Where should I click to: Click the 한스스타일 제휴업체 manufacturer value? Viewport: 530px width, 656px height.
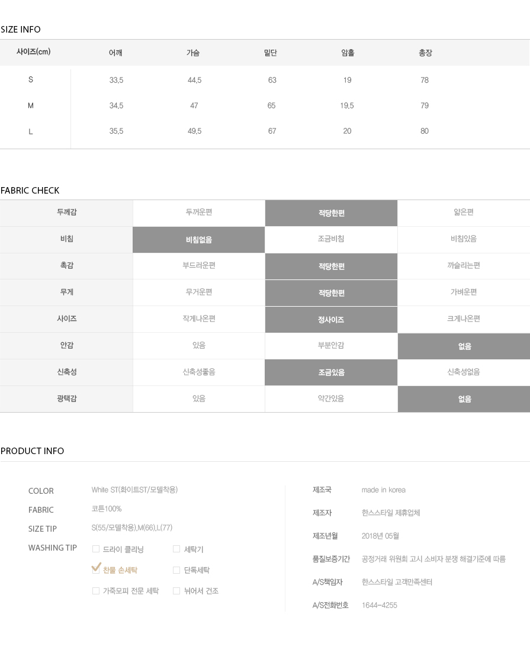pos(391,513)
